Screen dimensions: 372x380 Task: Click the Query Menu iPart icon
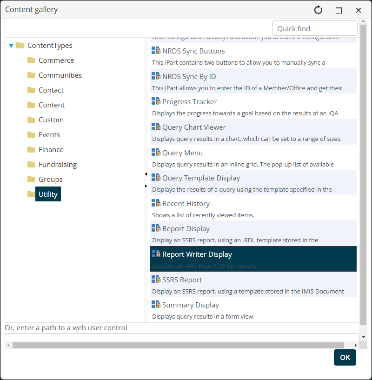pos(155,152)
